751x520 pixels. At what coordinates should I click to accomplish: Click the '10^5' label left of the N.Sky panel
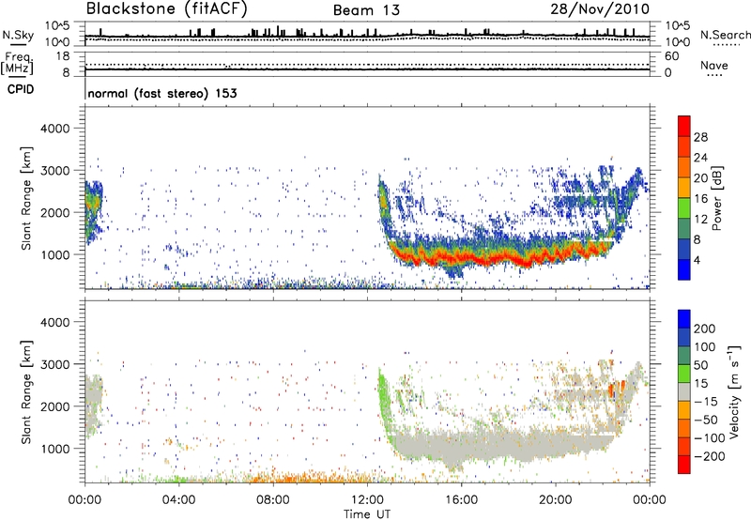point(57,25)
